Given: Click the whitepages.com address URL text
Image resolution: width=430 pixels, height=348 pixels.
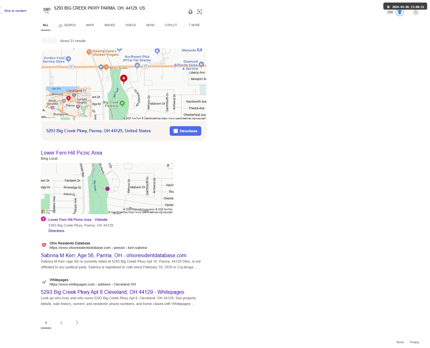Looking at the screenshot, I should 93,284.
